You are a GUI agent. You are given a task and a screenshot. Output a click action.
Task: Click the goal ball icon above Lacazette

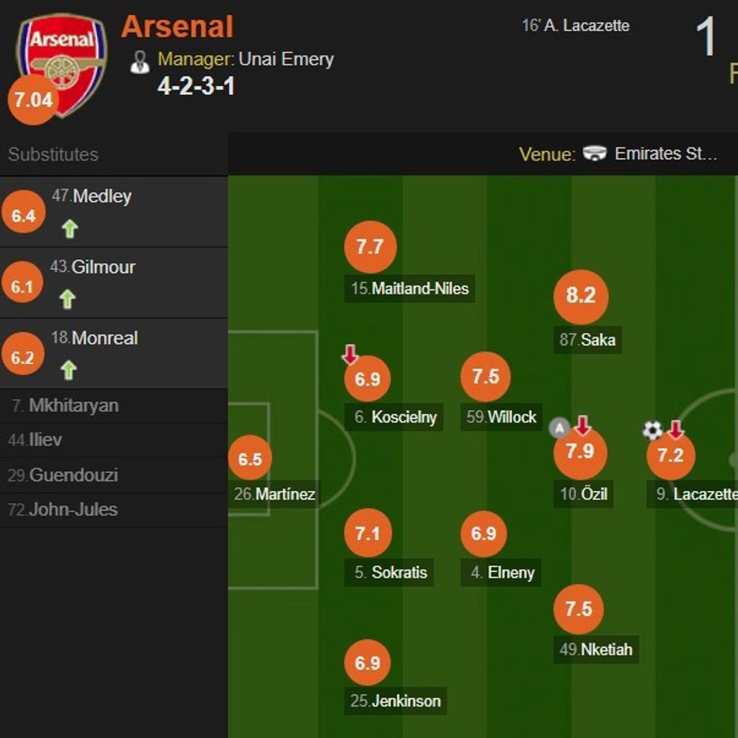tap(652, 430)
